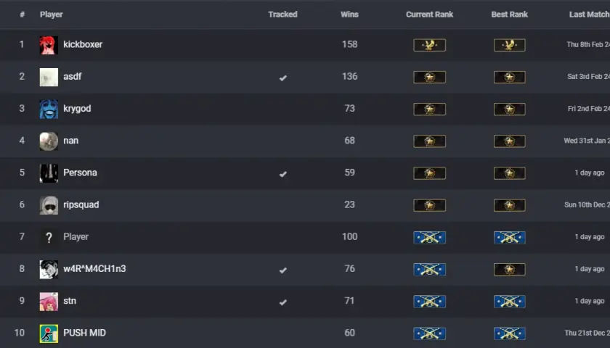Open the krygod player profile link
The image size is (610, 348).
77,109
